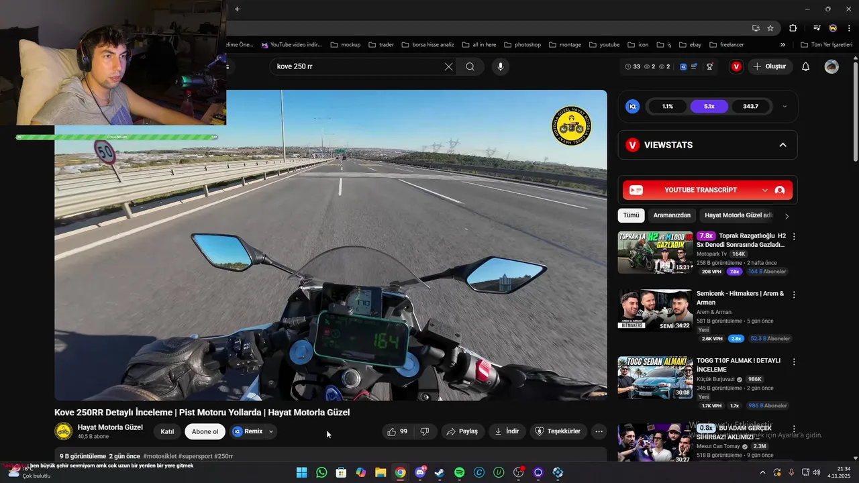Open File Explorer from the taskbar
Image resolution: width=859 pixels, height=483 pixels.
pos(381,472)
